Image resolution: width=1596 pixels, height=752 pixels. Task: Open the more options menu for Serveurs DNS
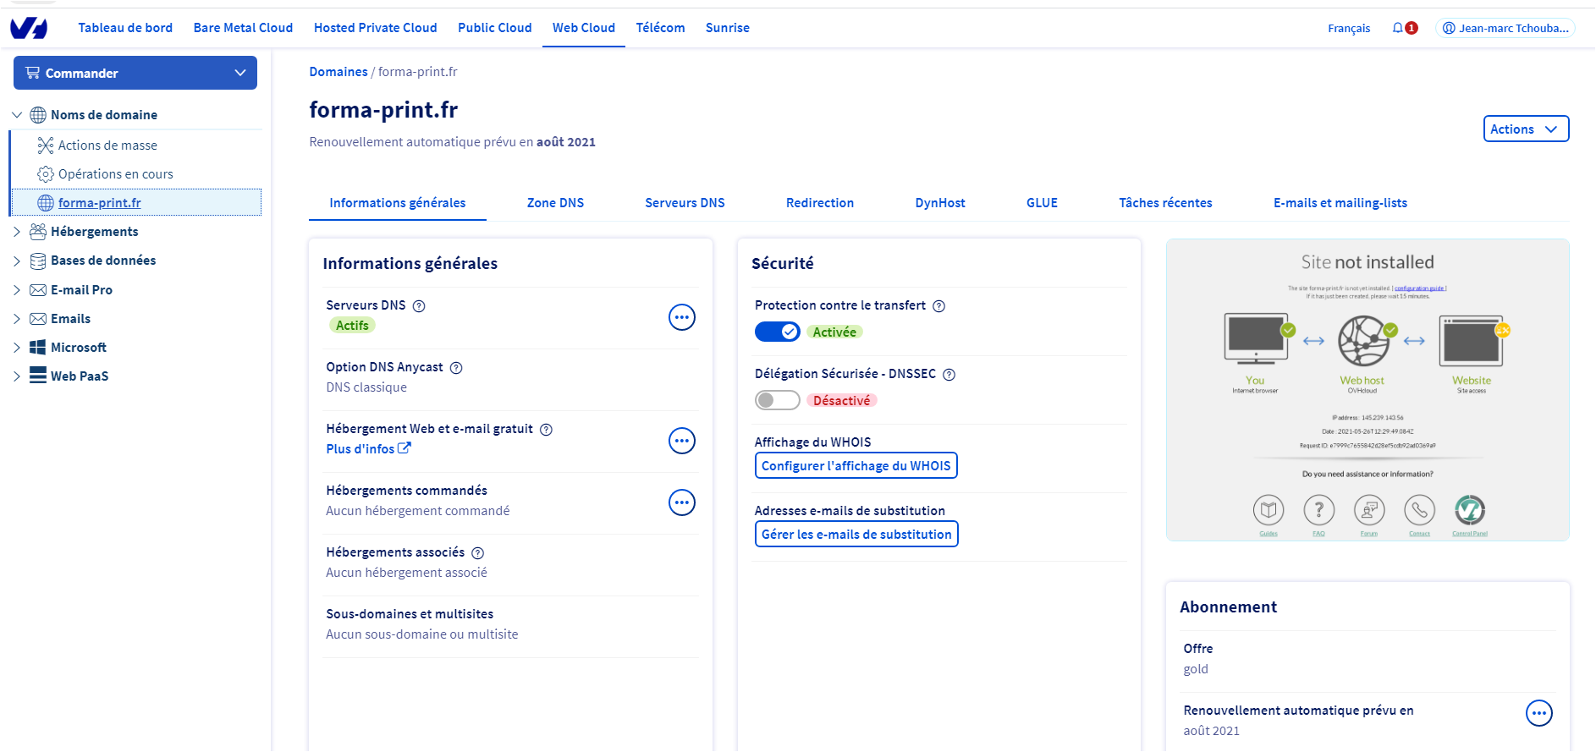(x=681, y=317)
